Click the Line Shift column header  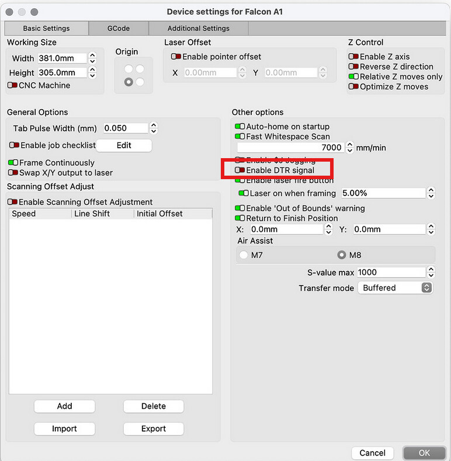tap(103, 214)
